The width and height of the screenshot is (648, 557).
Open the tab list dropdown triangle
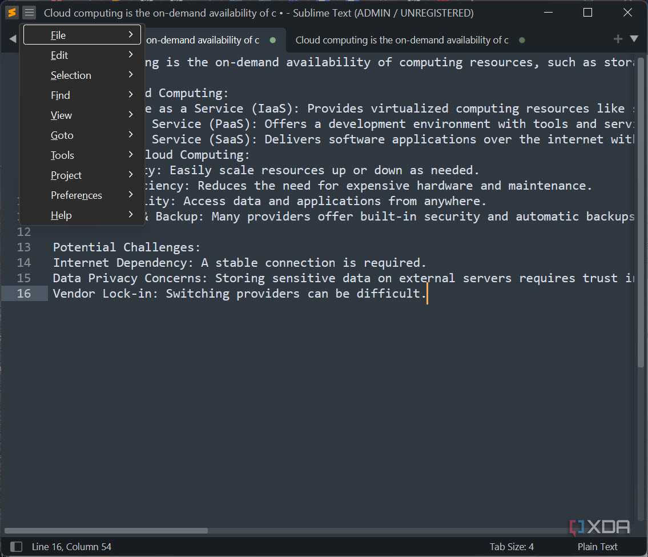634,39
